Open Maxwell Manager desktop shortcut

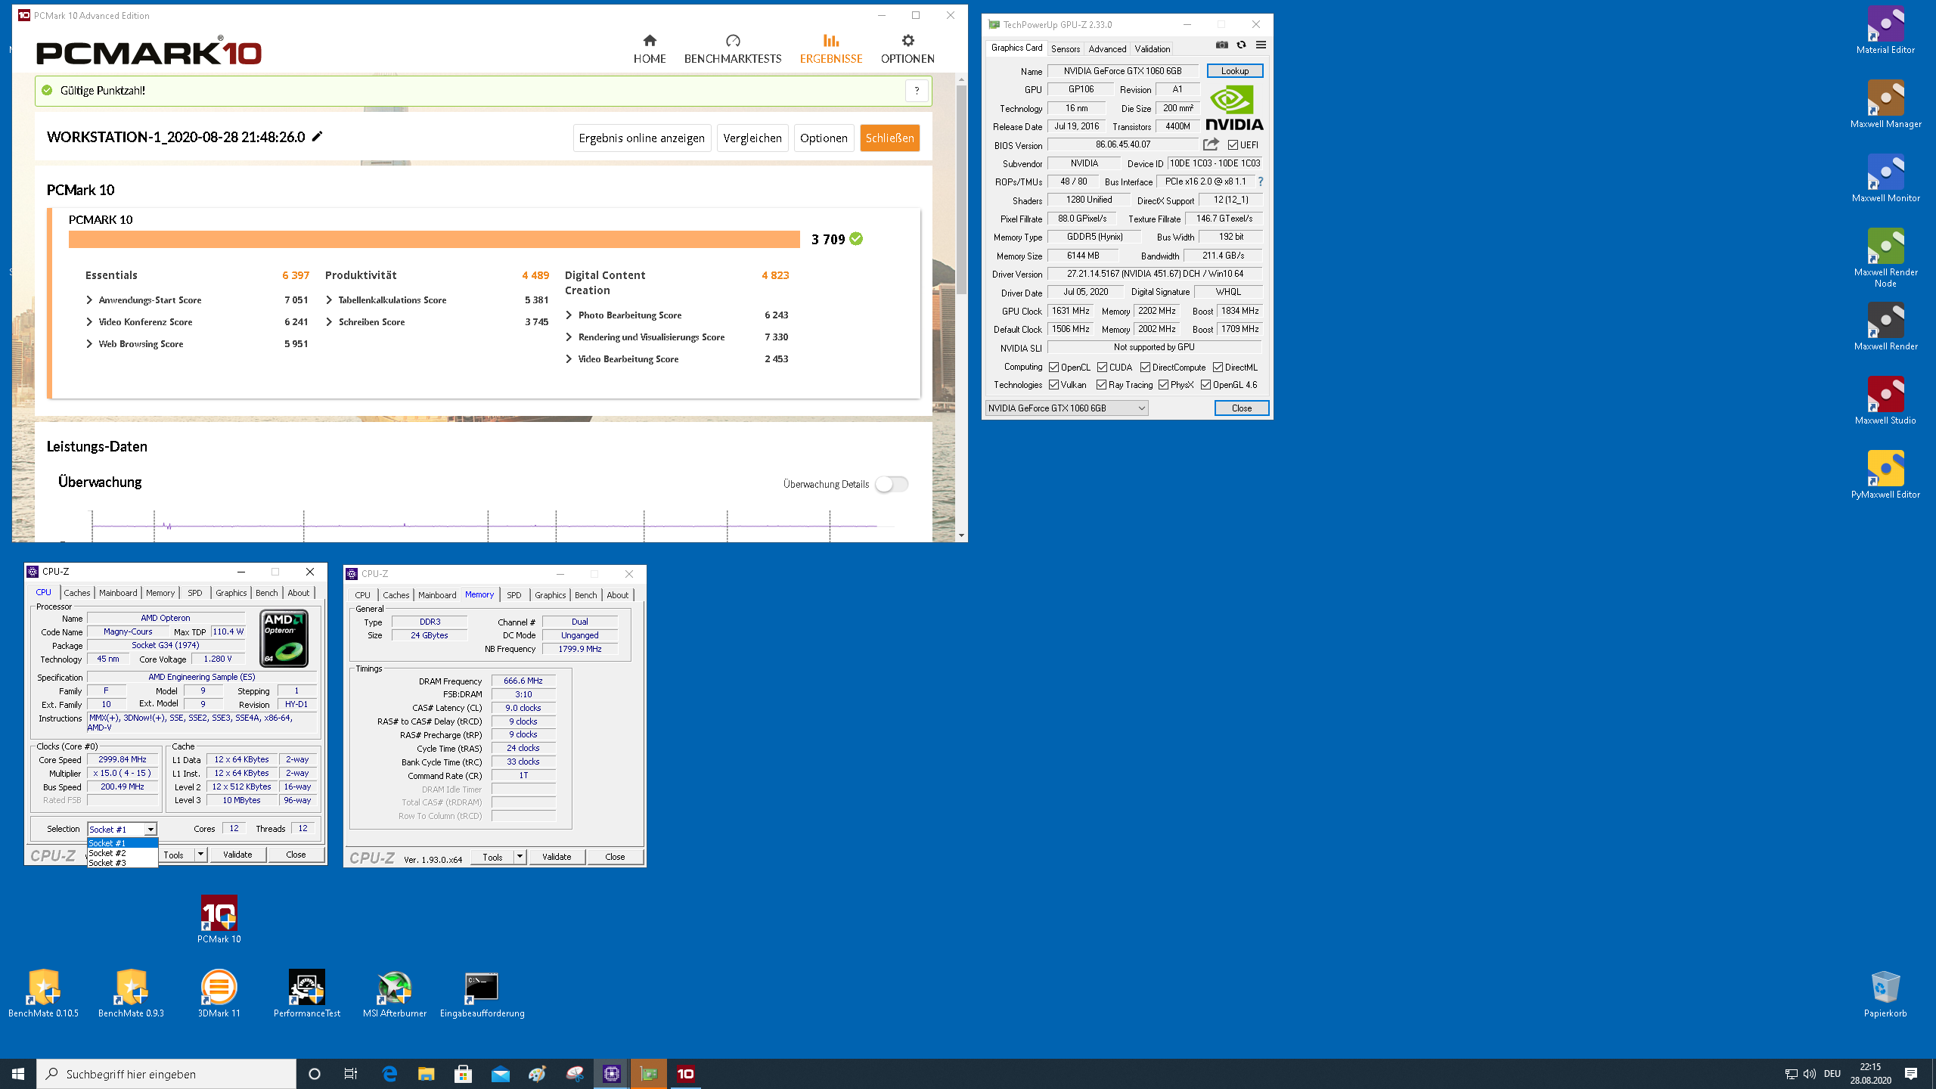tap(1885, 104)
